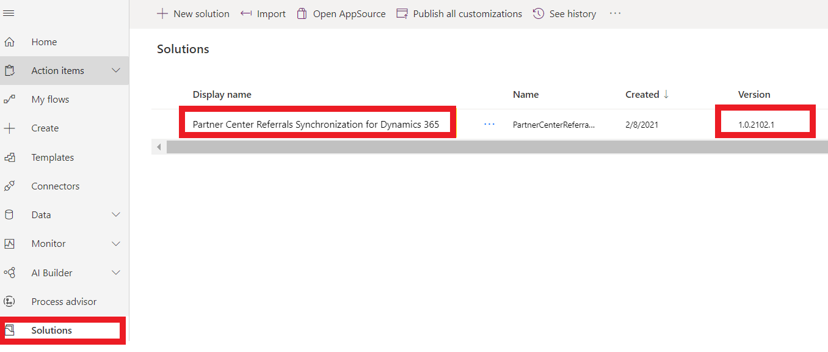Click the hamburger menu icon
828x352 pixels.
point(9,13)
